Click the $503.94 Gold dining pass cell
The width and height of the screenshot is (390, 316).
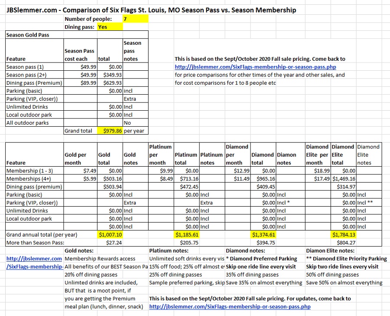pos(110,187)
